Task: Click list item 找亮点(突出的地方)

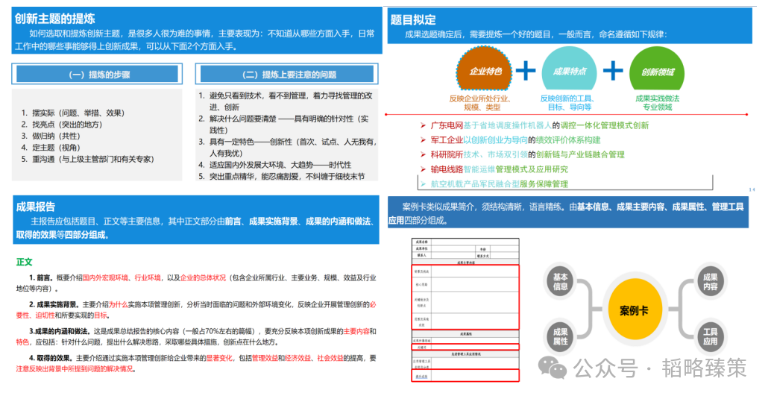Action: [x=62, y=125]
